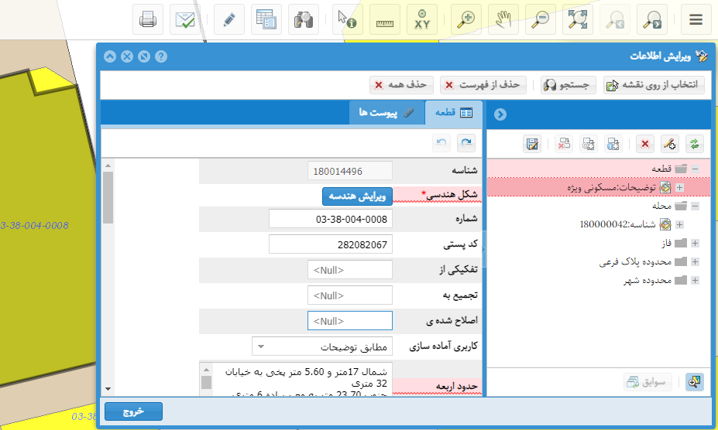Expand the توضیحات:مسکونی ویژه tree node
The width and height of the screenshot is (718, 430).
coord(679,188)
